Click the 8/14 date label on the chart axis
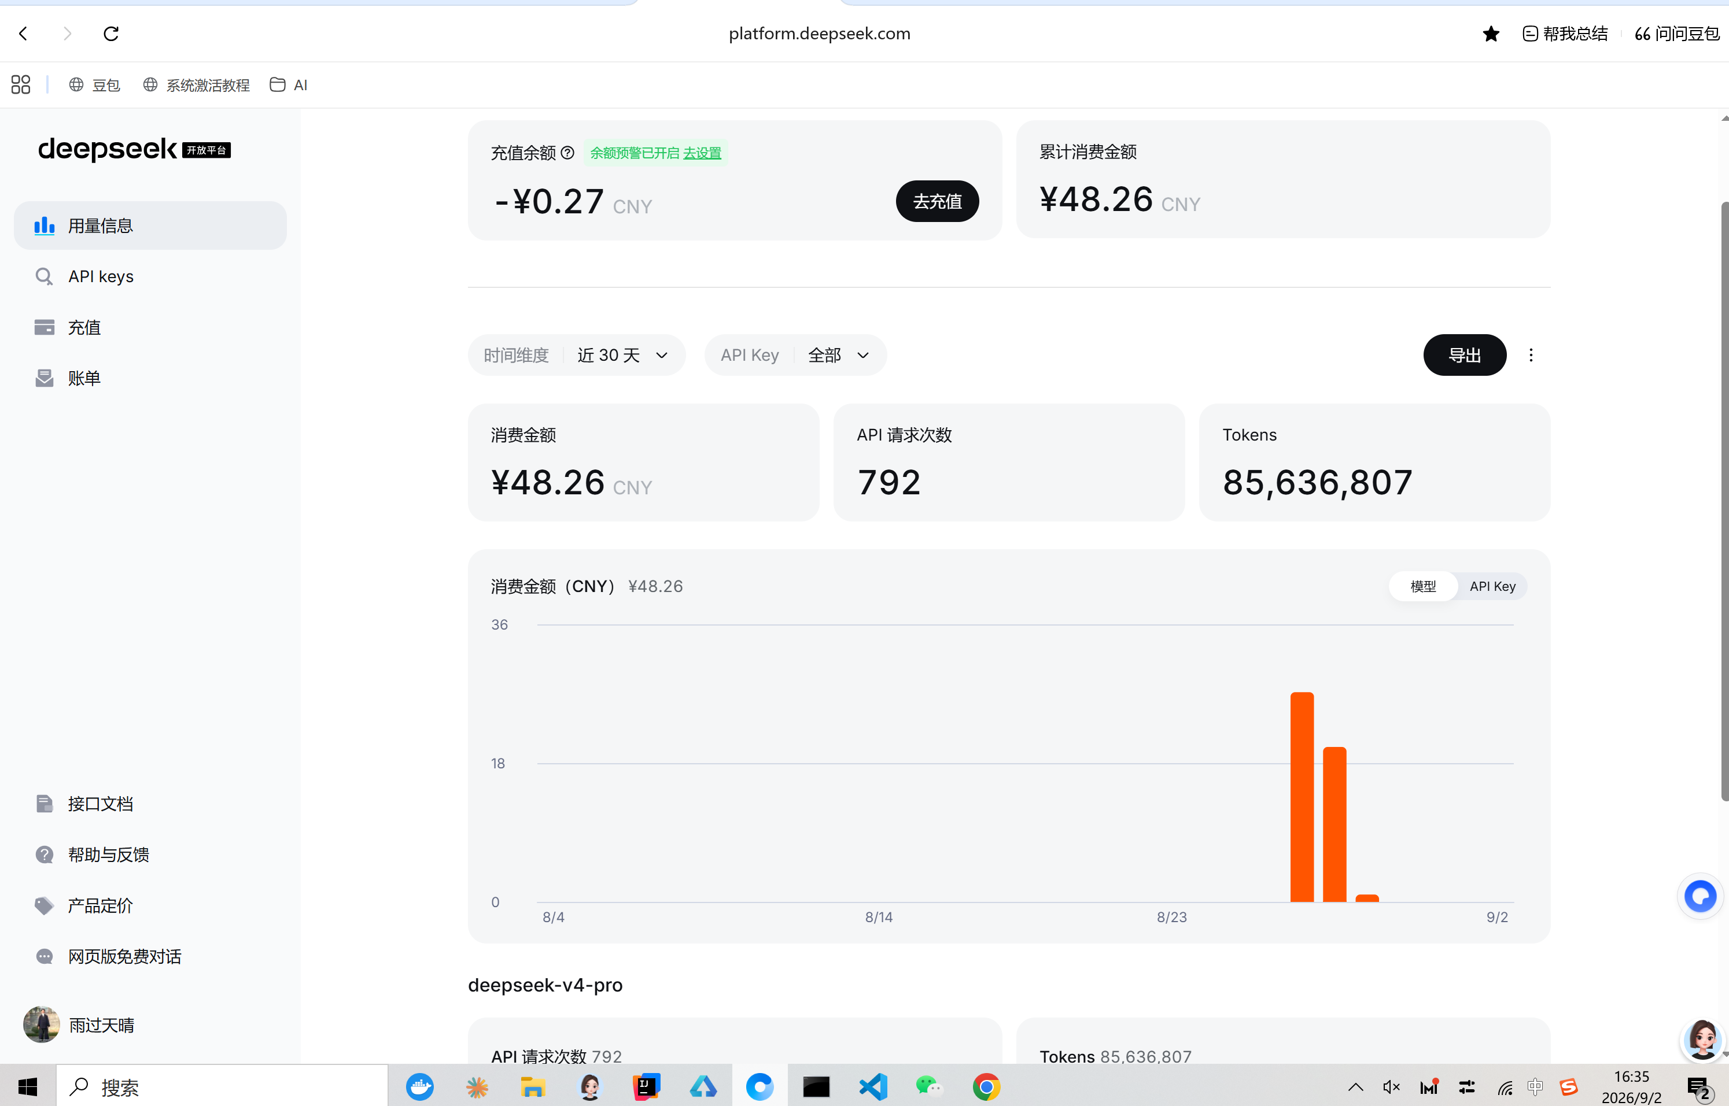Viewport: 1729px width, 1106px height. click(879, 917)
